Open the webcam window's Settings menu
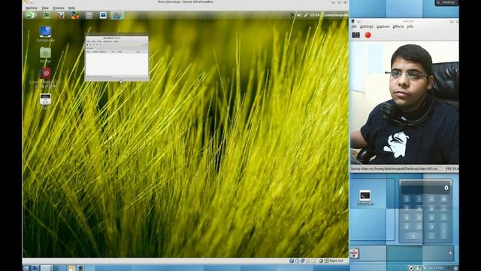This screenshot has width=481, height=271. (x=367, y=27)
